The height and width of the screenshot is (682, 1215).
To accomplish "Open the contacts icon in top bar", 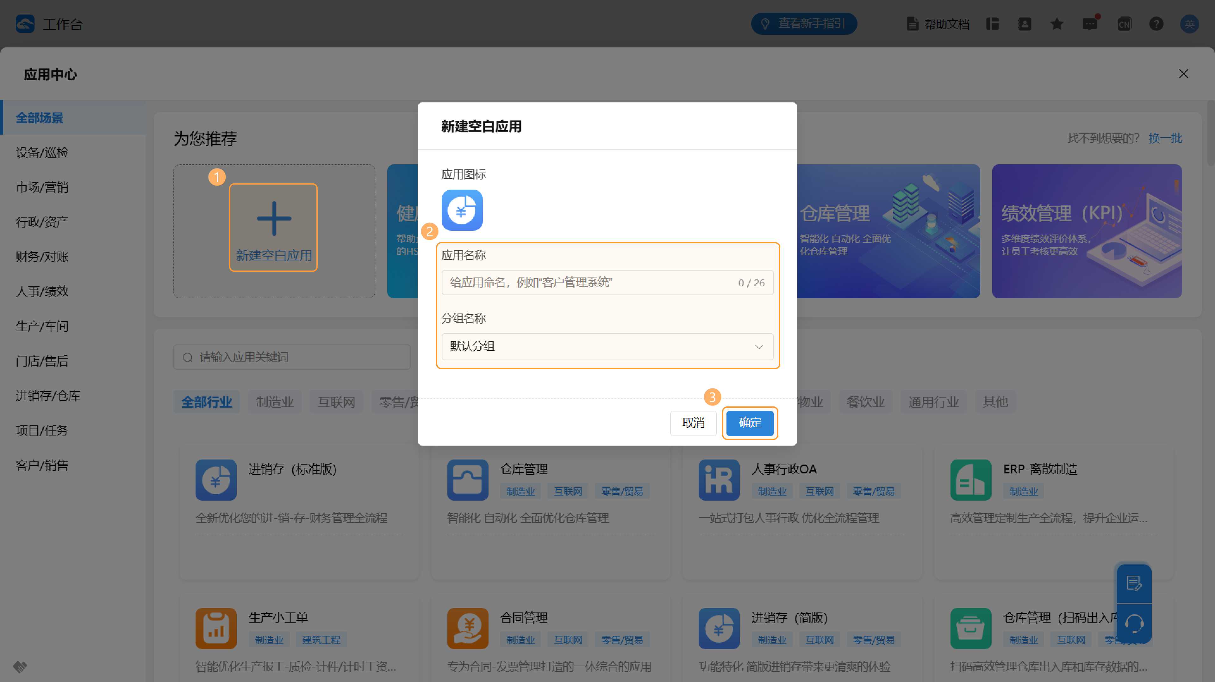I will [1025, 24].
